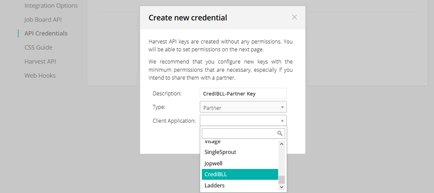Collapse the Client Application dropdown
The width and height of the screenshot is (434, 193).
[x=243, y=120]
